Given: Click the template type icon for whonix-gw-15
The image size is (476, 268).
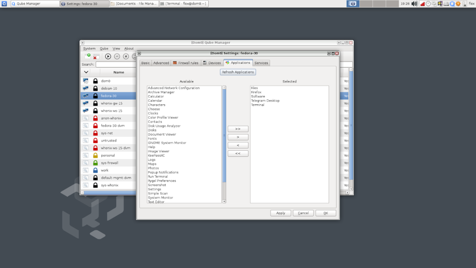Looking at the screenshot, I should pos(86,103).
